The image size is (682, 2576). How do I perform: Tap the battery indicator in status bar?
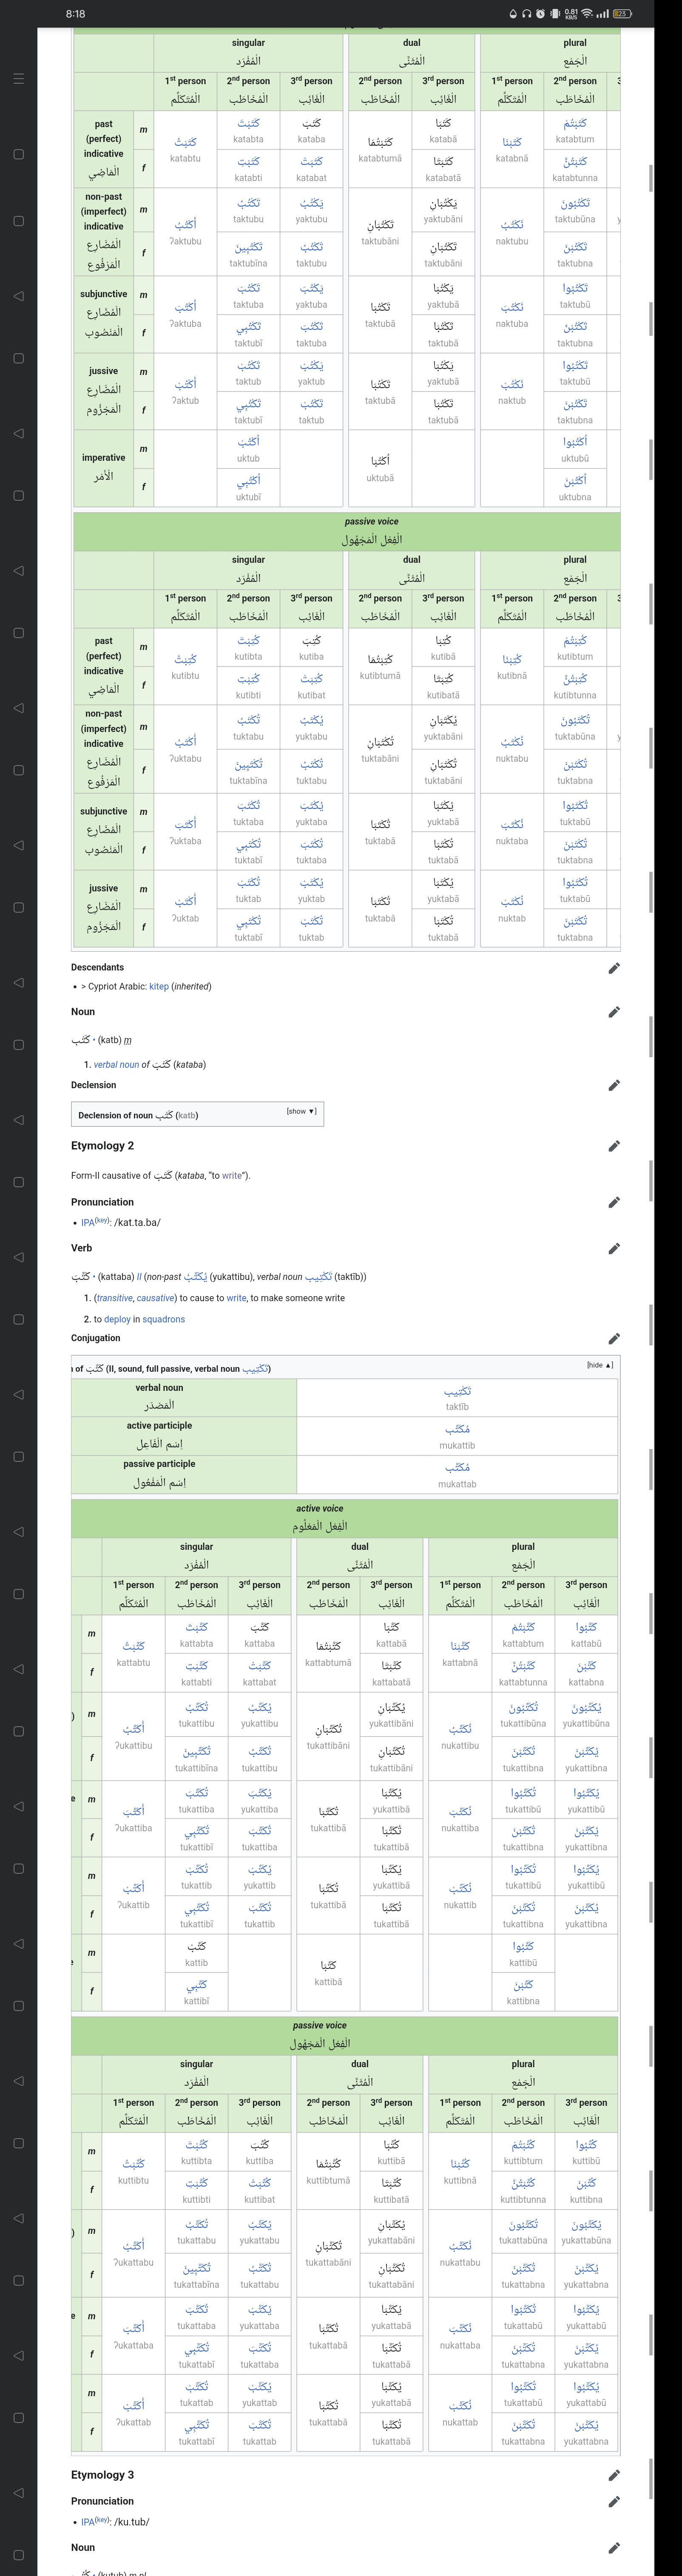click(623, 14)
